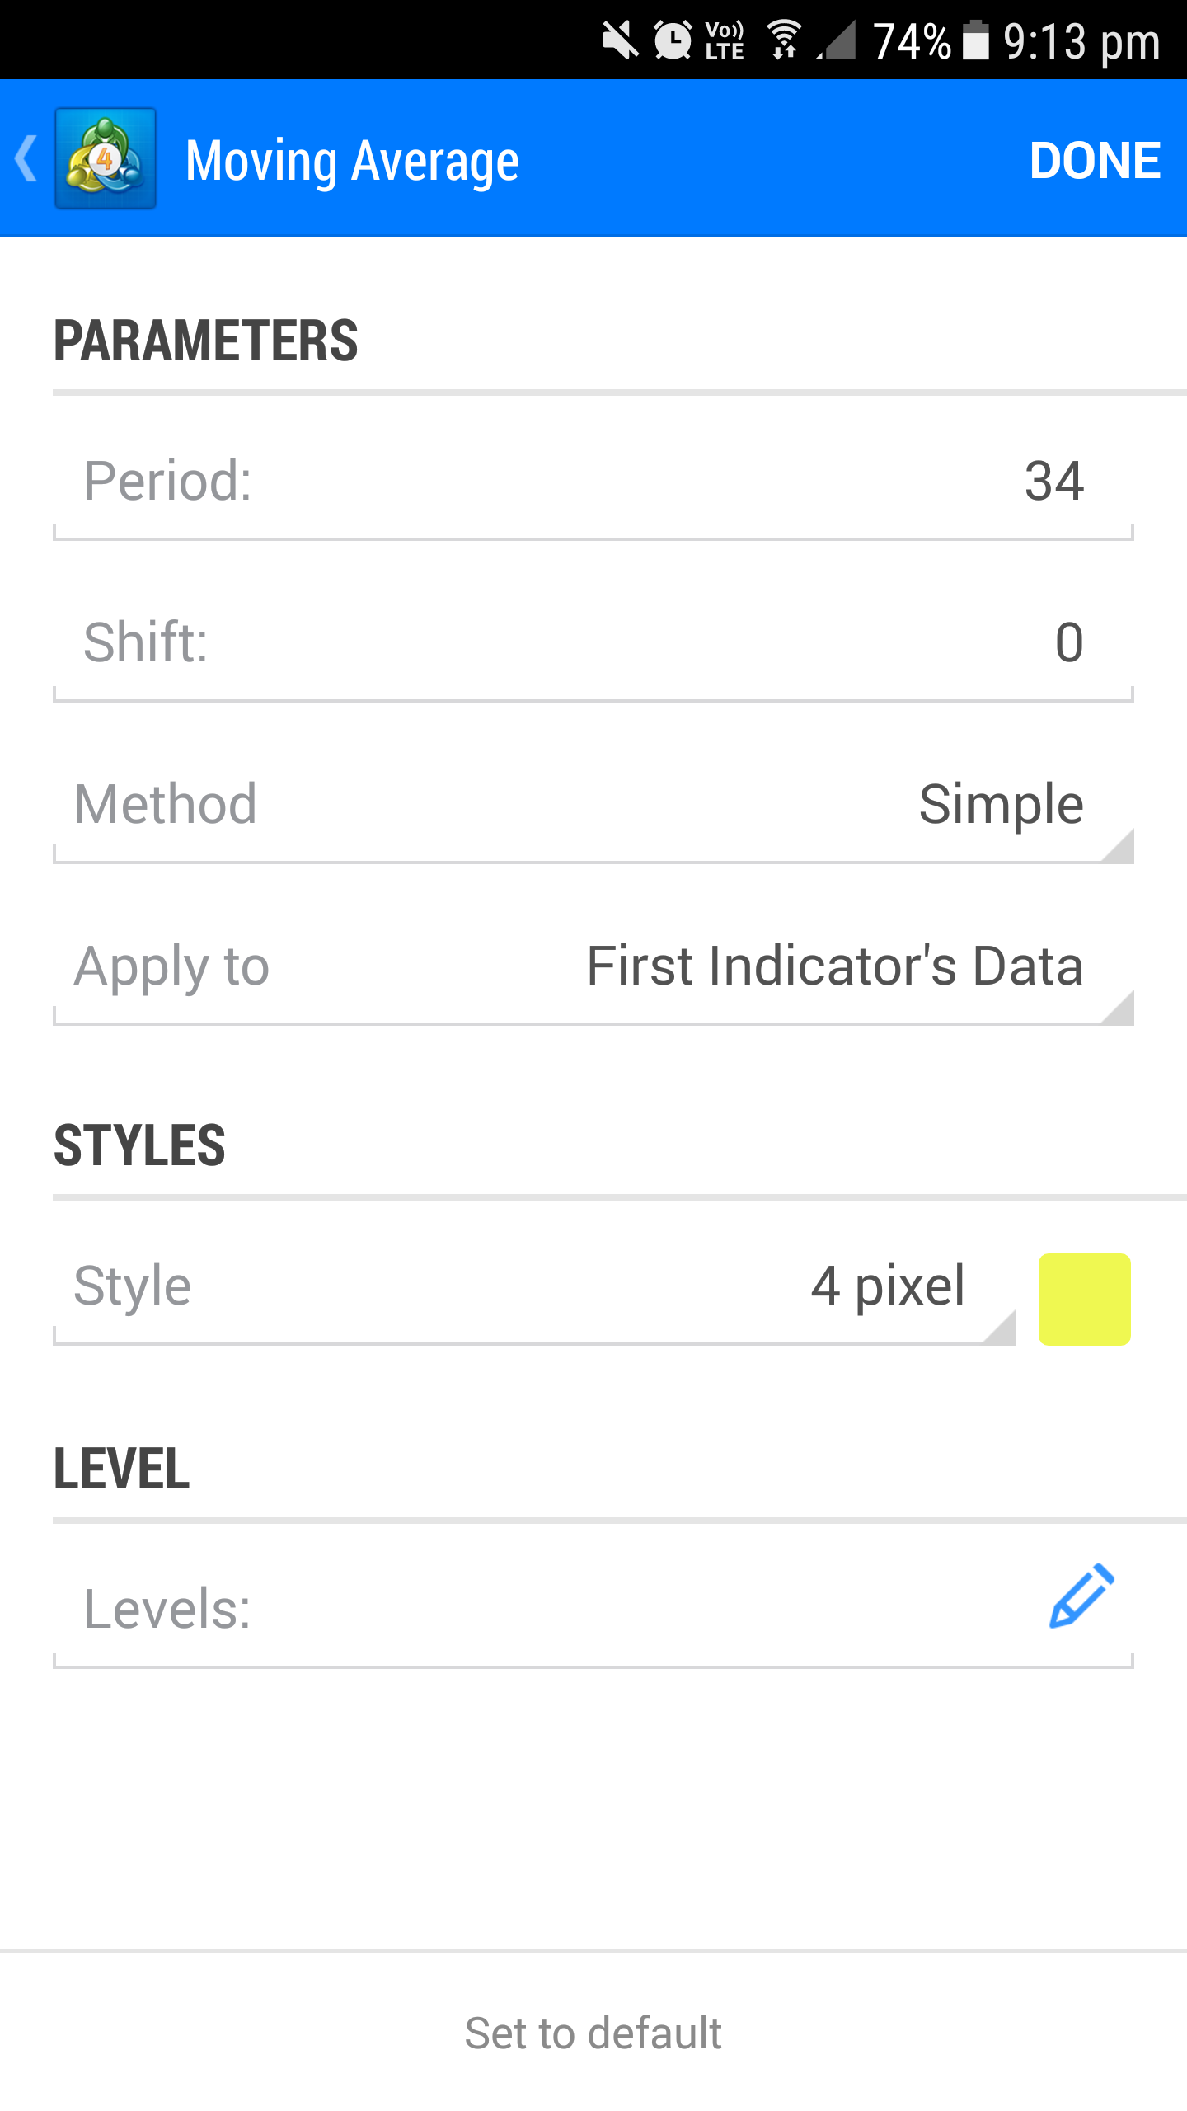The image size is (1187, 2111).
Task: Tap the back arrow chevron
Action: pyautogui.click(x=26, y=158)
